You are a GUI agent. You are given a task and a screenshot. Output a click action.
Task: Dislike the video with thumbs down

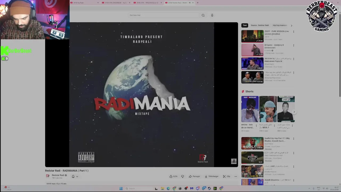tap(182, 176)
